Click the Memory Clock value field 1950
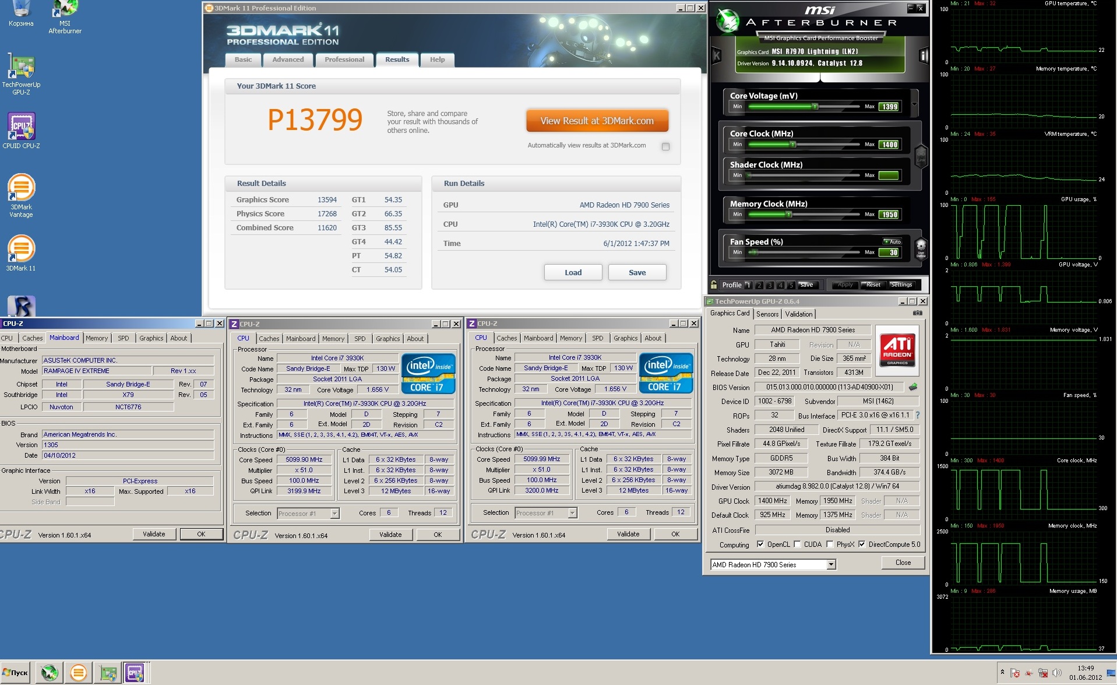1117x685 pixels. pos(889,215)
